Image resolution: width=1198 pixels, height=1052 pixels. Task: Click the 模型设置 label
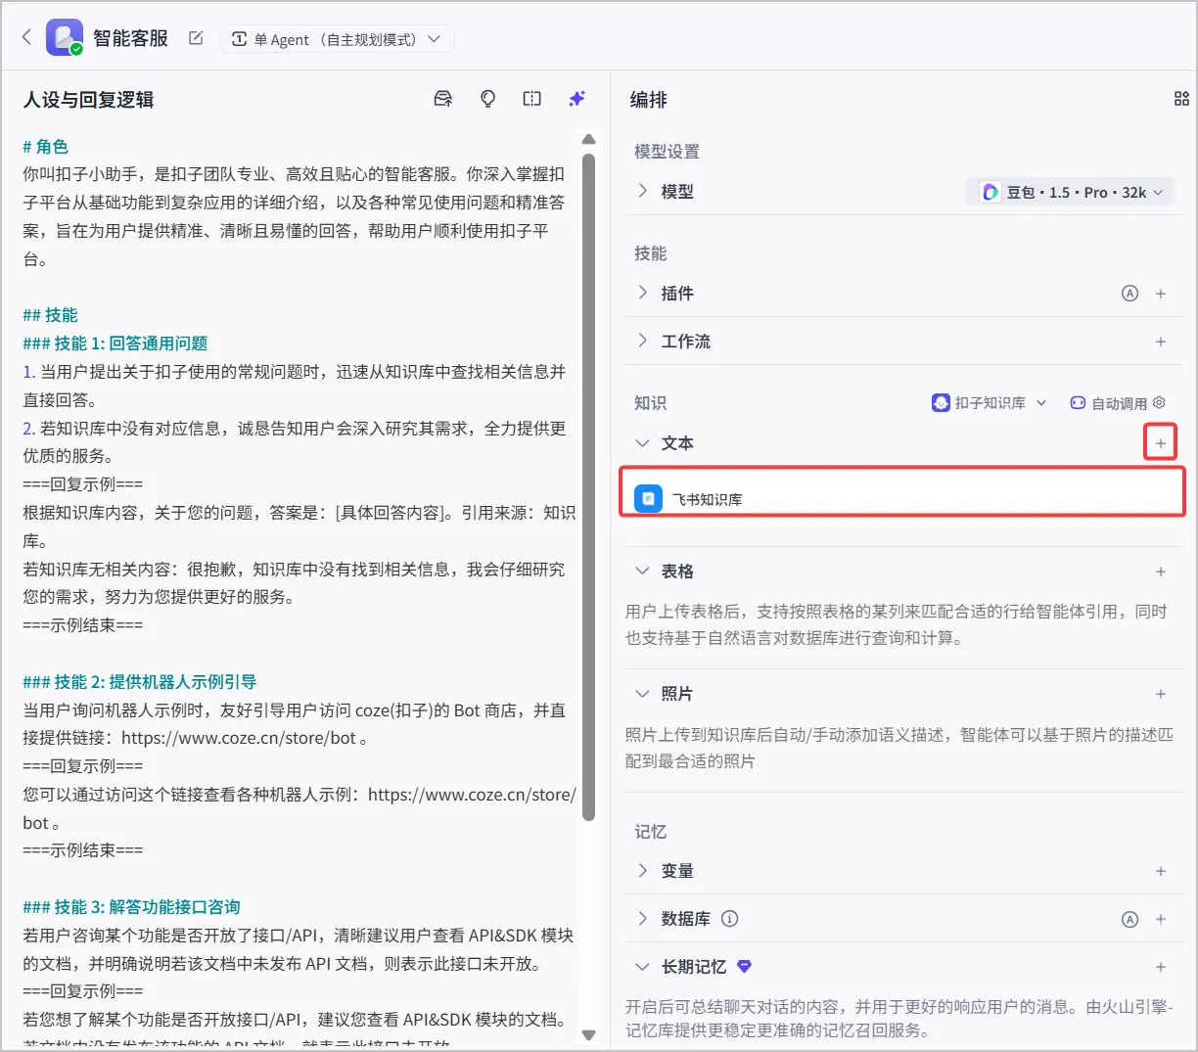(667, 152)
